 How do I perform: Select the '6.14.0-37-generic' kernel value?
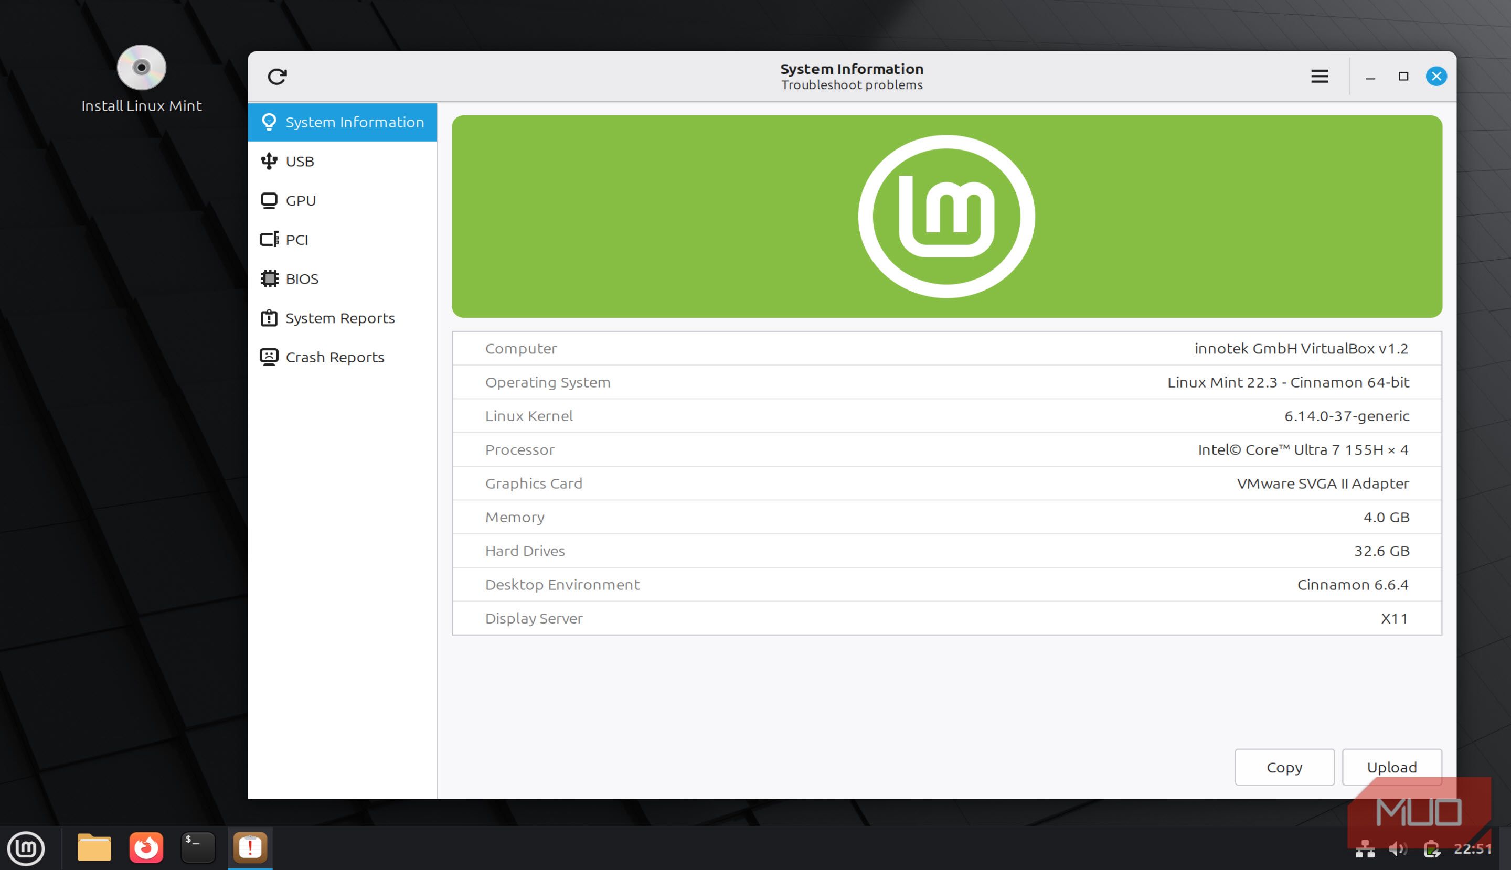point(1347,416)
